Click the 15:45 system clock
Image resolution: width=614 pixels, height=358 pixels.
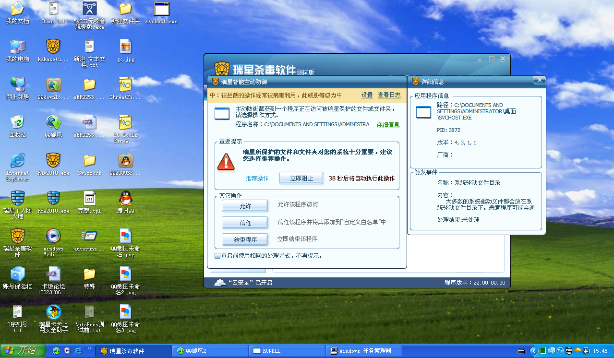[x=601, y=351]
